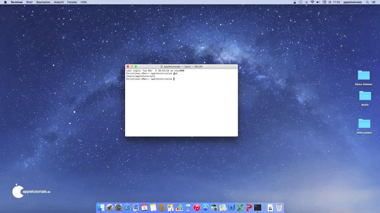Click the home proxy icon in Terminal title
This screenshot has width=380, height=213.
[161, 67]
